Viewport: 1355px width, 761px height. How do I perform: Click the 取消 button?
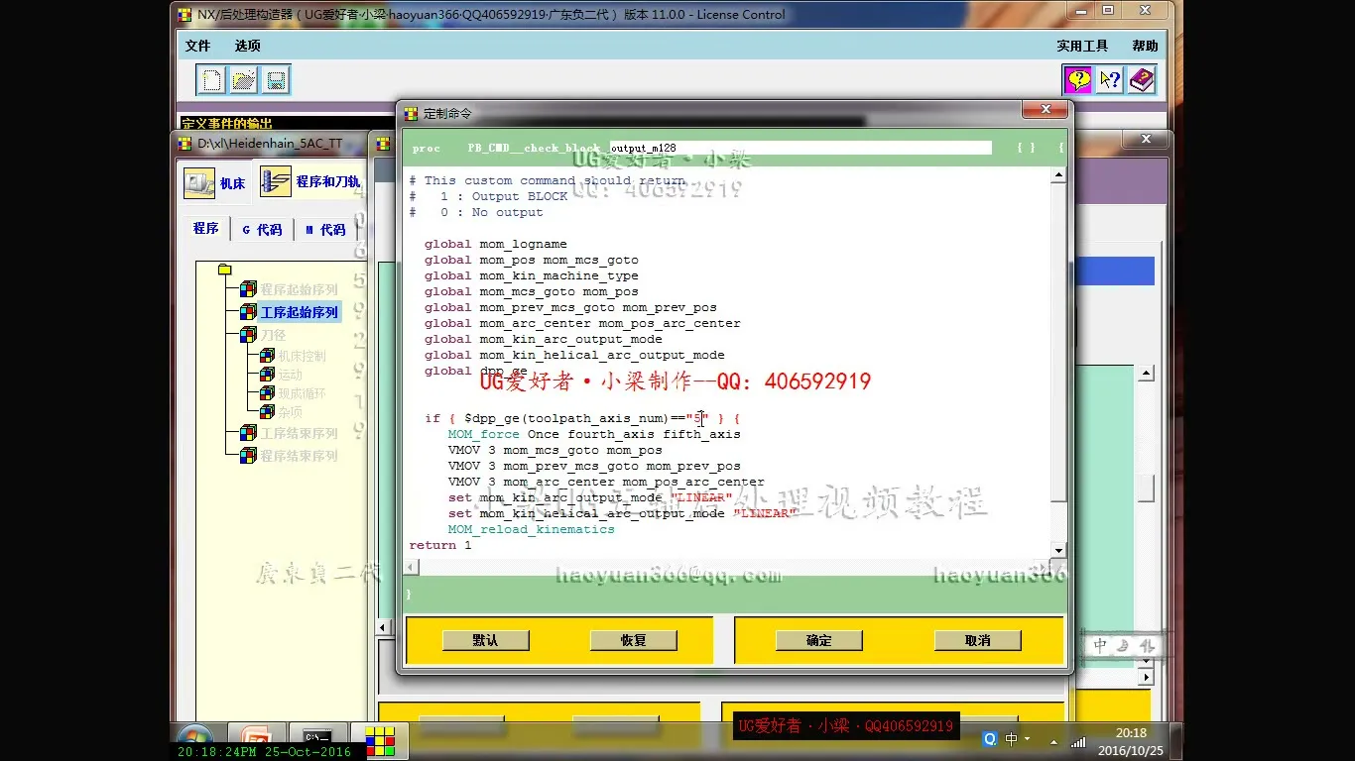click(x=977, y=641)
